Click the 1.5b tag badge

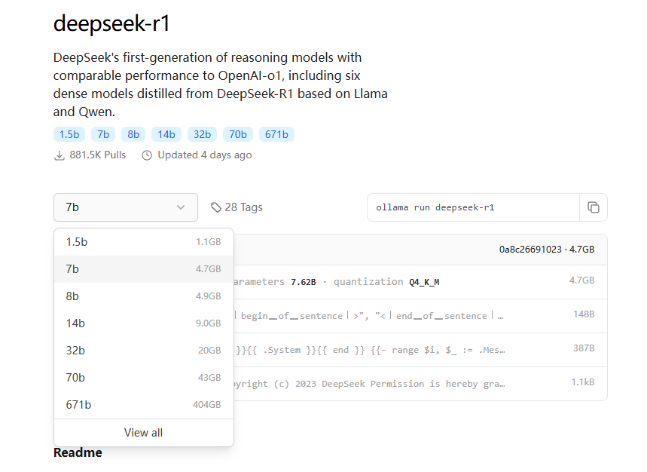click(x=69, y=134)
